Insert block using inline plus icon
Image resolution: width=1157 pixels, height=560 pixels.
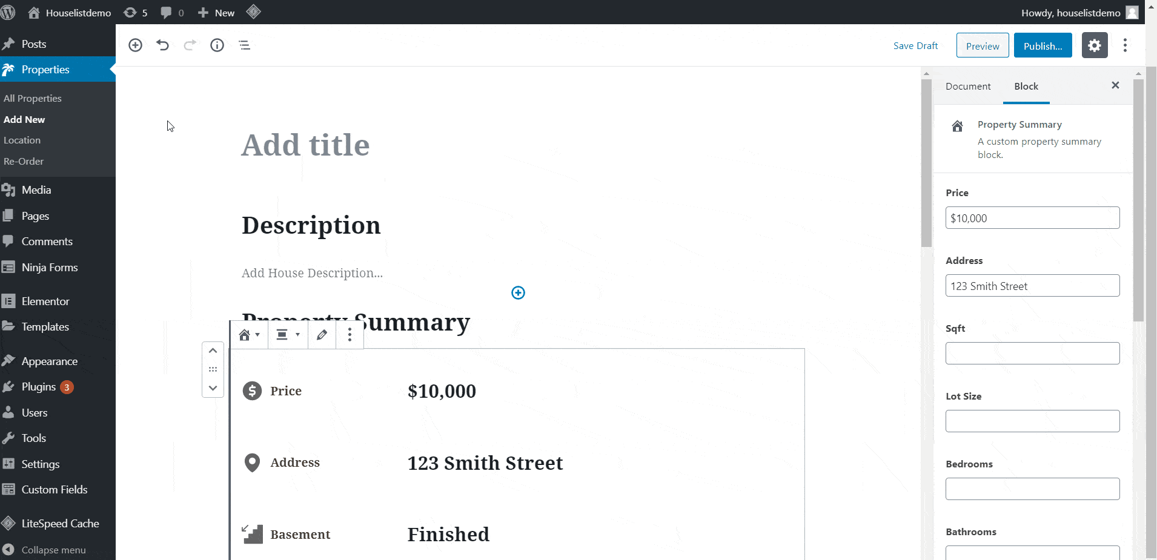[x=518, y=293]
